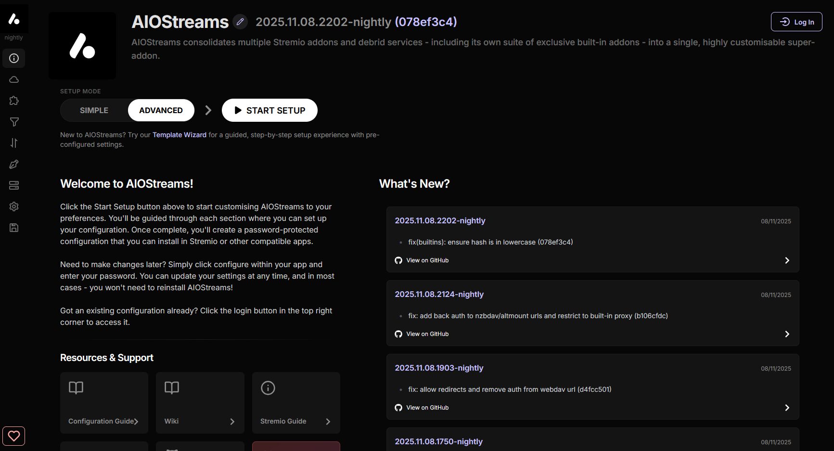Click the save and install sidebar icon
834x451 pixels.
pyautogui.click(x=14, y=228)
